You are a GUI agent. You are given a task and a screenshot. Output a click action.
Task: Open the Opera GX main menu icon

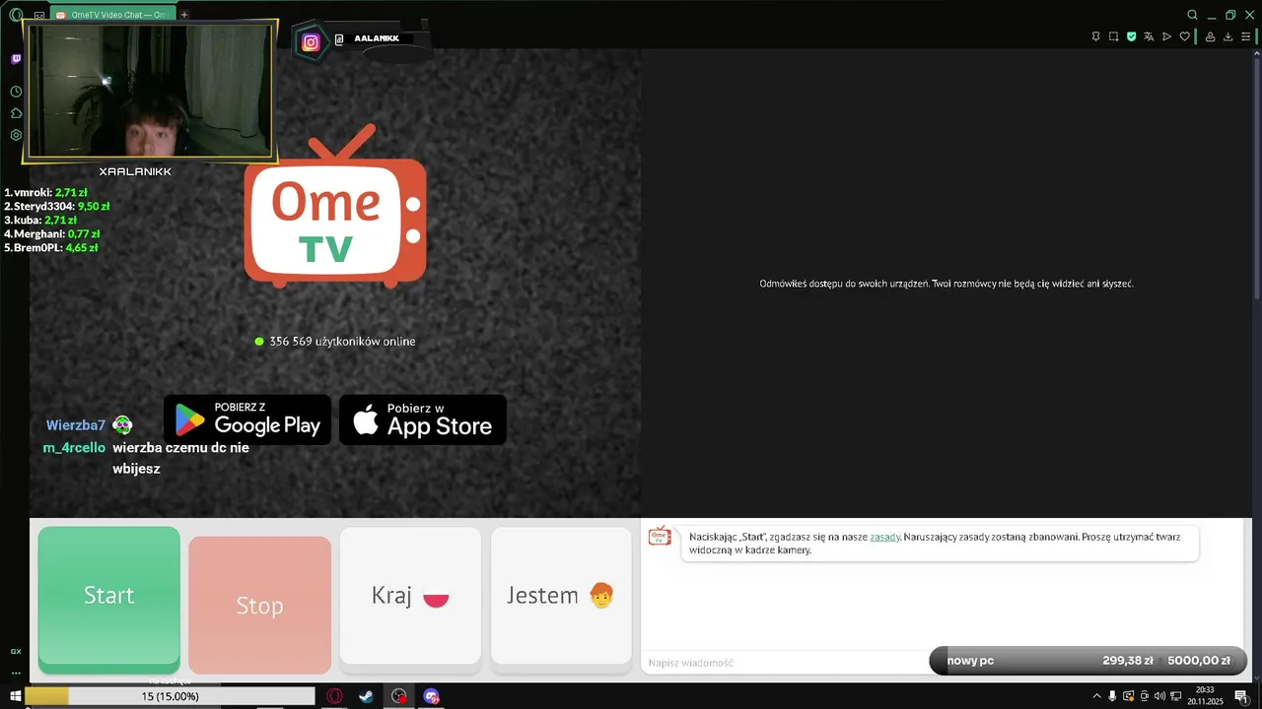(16, 15)
